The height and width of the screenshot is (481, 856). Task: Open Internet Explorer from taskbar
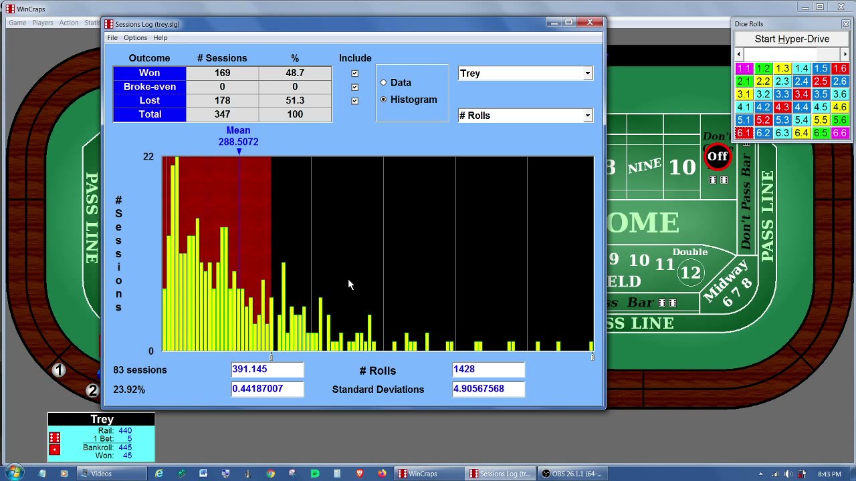point(158,474)
